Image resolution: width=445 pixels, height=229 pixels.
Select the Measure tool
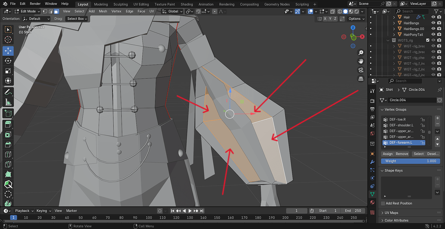click(8, 102)
